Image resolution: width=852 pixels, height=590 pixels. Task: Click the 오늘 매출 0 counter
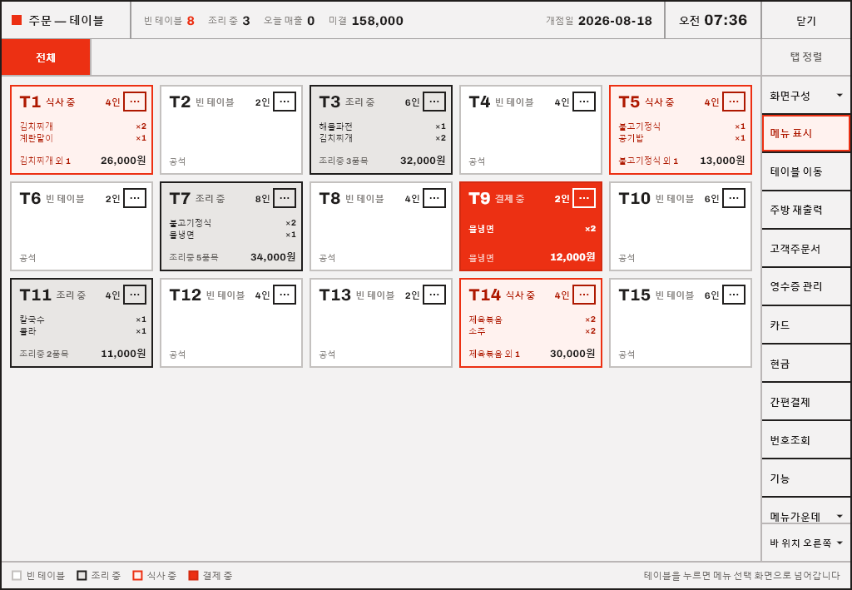click(289, 21)
